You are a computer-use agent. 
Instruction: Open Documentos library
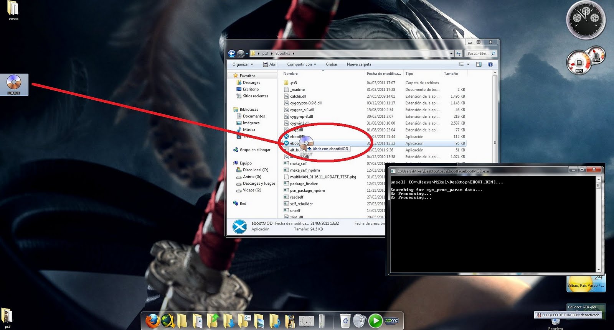pyautogui.click(x=254, y=116)
